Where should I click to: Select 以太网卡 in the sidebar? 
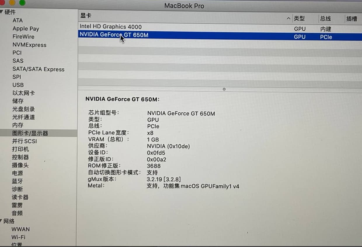(24, 93)
